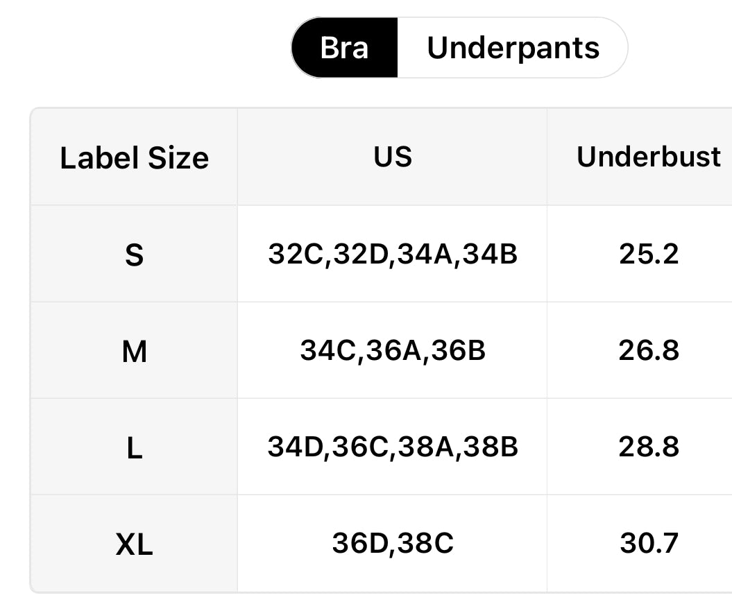Screen dimensions: 732x602
Task: Click the Label Size column header
Action: (134, 157)
